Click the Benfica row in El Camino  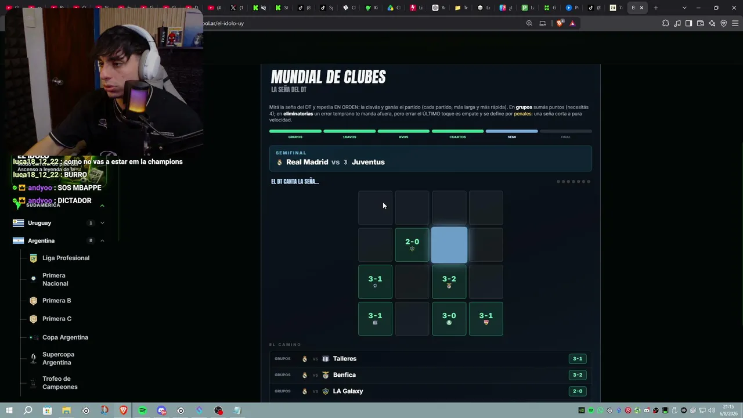tap(431, 375)
